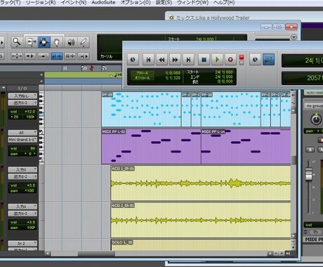The width and height of the screenshot is (323, 267).
Task: Open the ウィンドウ(W) menu
Action: coord(192,3)
